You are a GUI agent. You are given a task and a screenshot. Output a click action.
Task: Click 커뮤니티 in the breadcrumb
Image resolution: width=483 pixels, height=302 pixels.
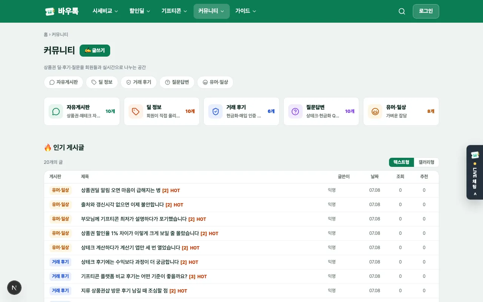point(60,34)
